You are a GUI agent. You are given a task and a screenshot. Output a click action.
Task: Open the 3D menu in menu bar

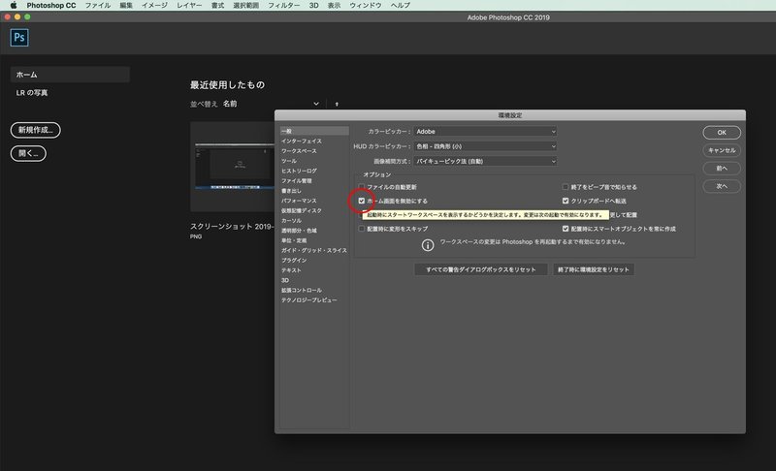point(313,5)
